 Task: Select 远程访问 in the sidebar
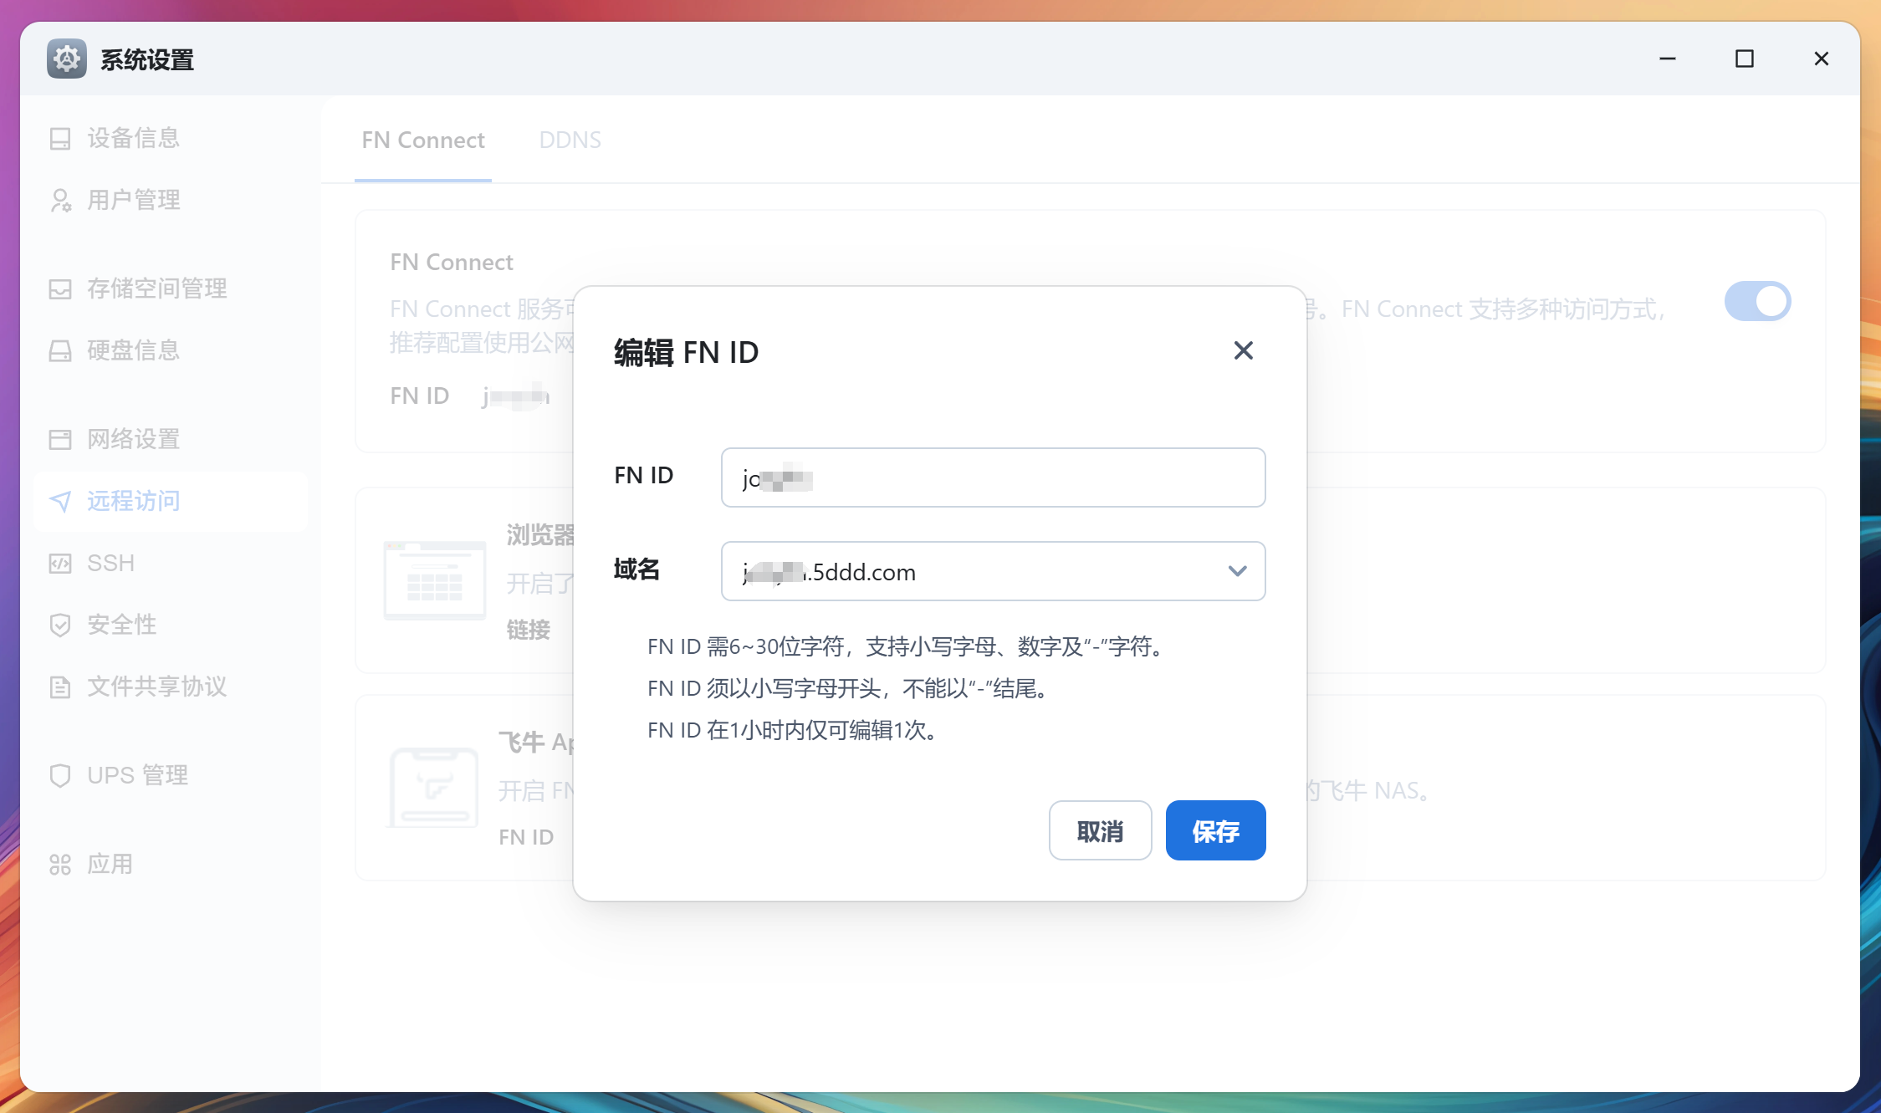[132, 501]
